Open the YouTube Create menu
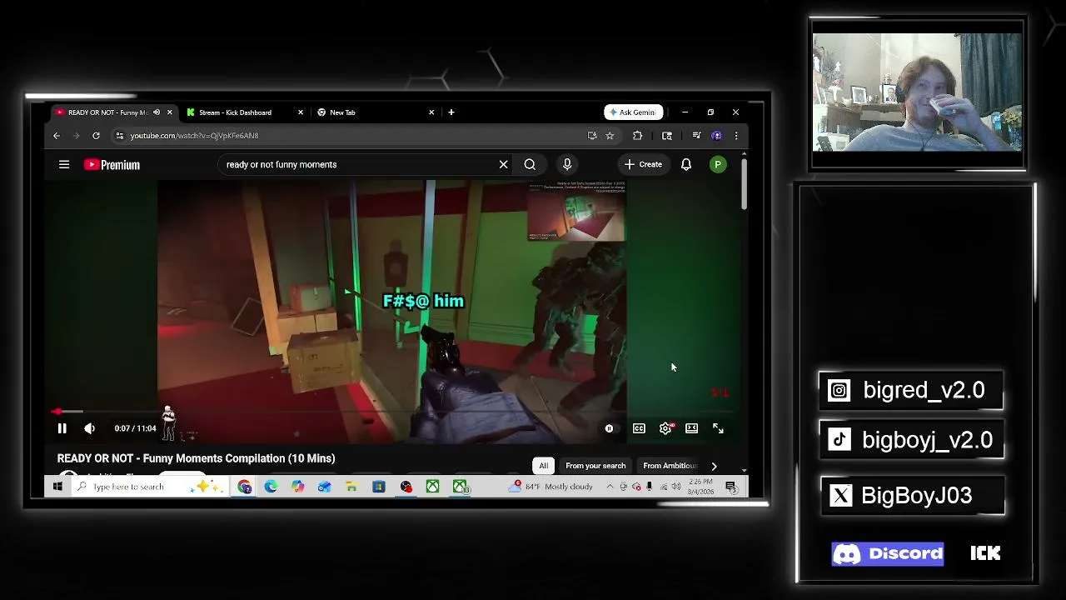The height and width of the screenshot is (600, 1066). [643, 164]
